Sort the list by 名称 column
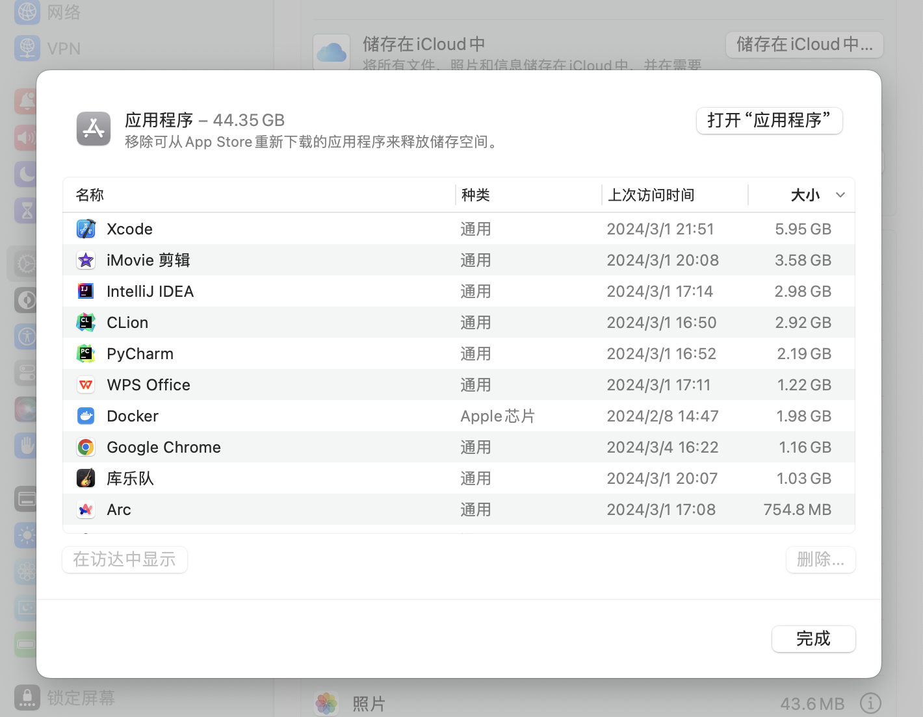 pyautogui.click(x=90, y=195)
